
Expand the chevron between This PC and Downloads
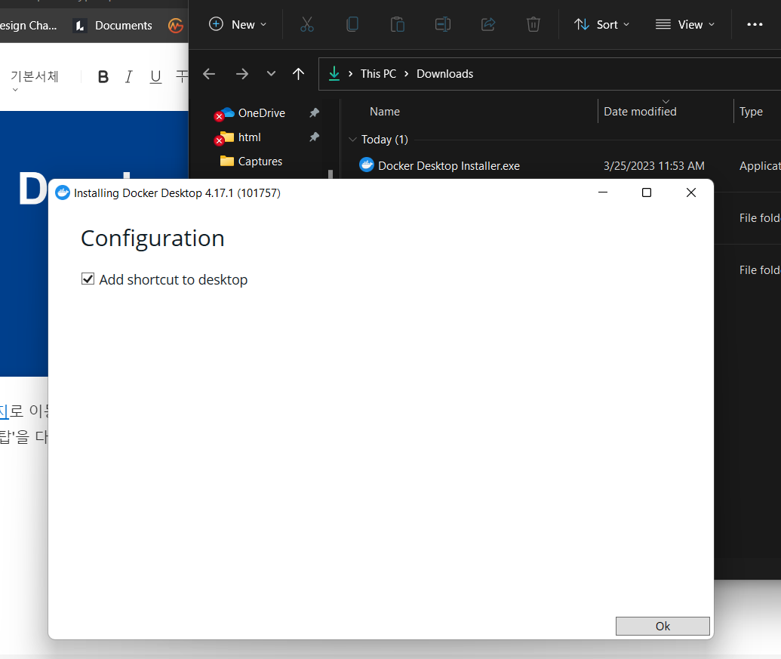pos(407,74)
